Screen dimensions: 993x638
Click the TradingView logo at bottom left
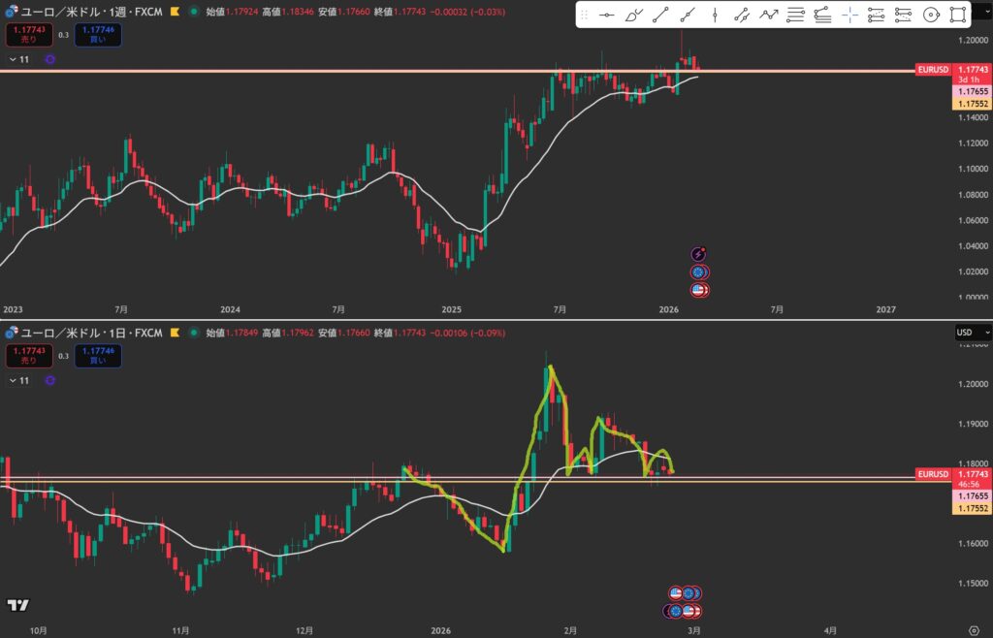click(16, 605)
